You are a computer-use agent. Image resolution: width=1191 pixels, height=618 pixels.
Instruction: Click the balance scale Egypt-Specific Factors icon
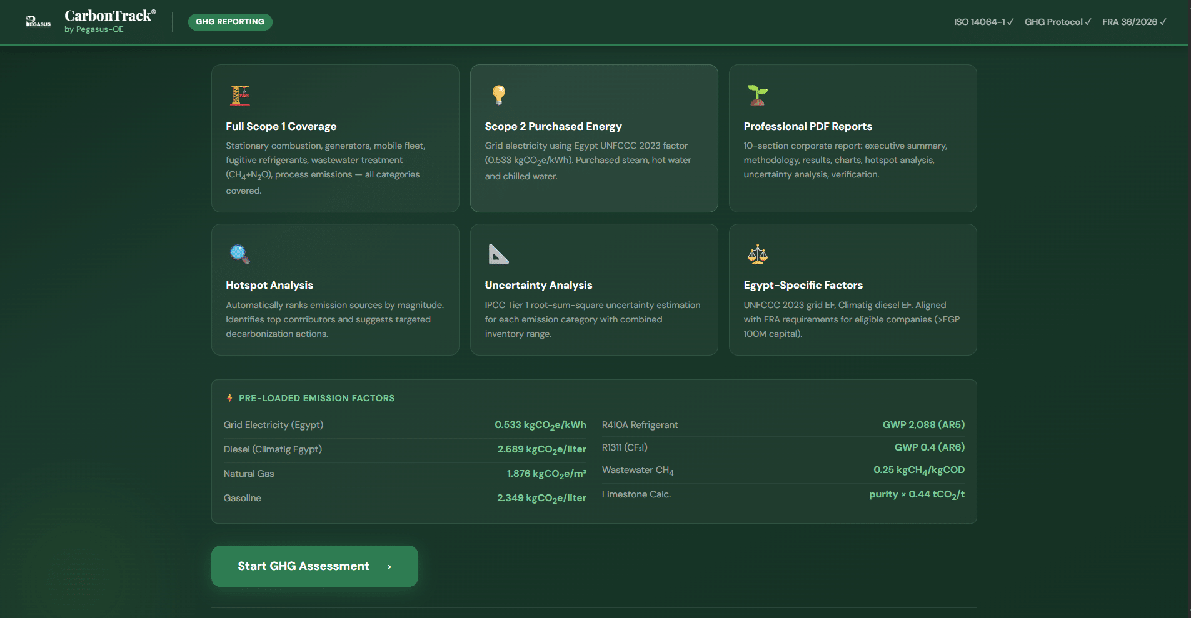757,254
